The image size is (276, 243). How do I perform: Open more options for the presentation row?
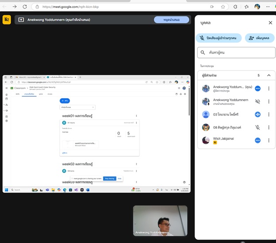point(268,101)
